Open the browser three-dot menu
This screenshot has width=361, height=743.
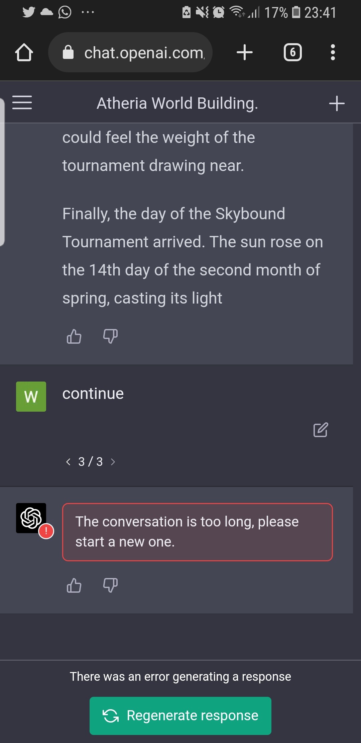[x=333, y=53]
